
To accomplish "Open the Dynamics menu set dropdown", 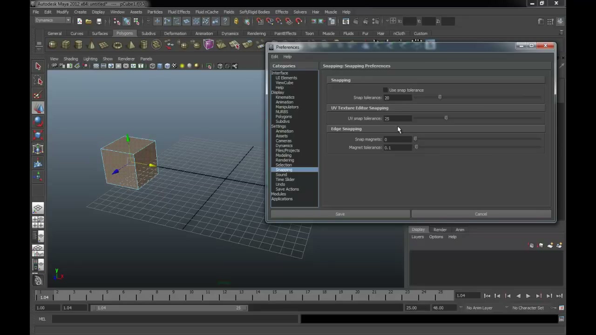I will click(53, 20).
